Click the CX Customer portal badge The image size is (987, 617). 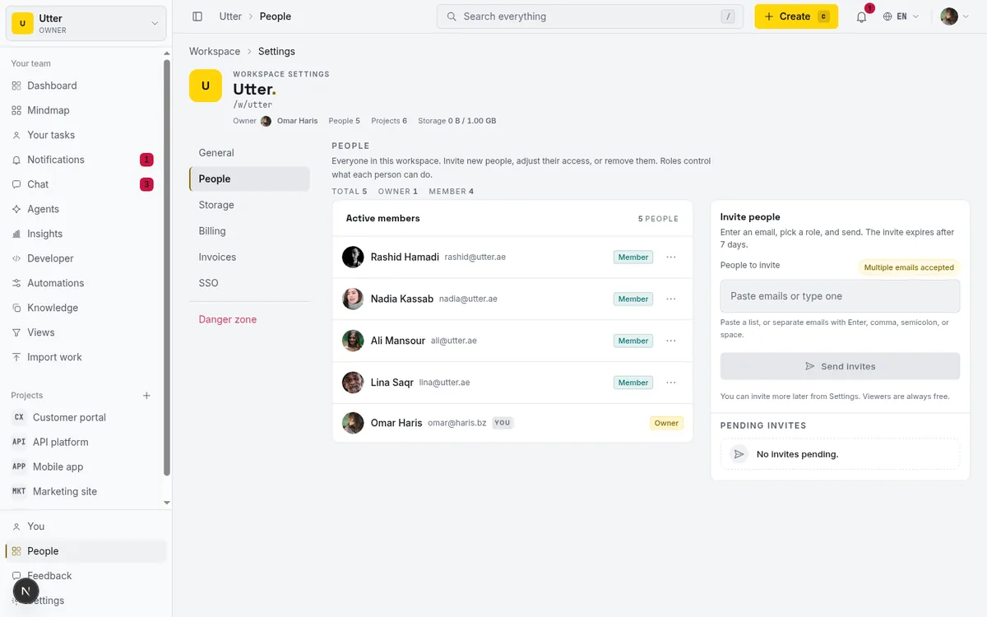pyautogui.click(x=19, y=417)
